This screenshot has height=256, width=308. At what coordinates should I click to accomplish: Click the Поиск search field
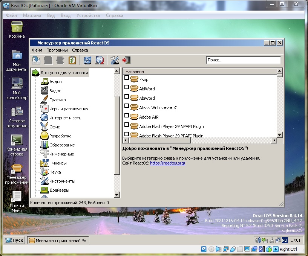tap(243, 60)
